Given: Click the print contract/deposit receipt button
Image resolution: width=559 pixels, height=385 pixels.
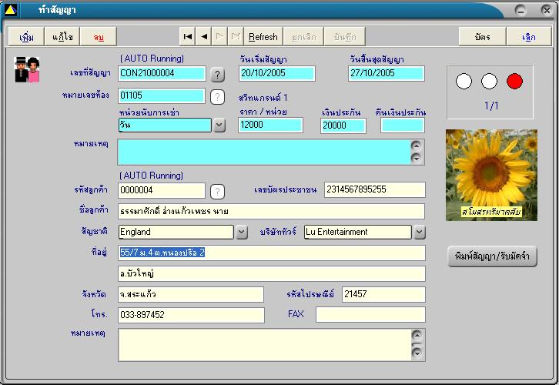Looking at the screenshot, I should [x=491, y=256].
